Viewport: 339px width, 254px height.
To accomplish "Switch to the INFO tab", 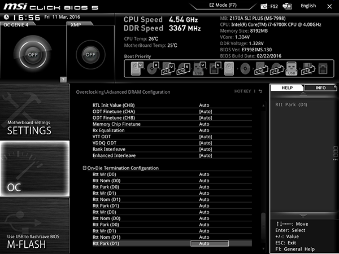I will [x=320, y=88].
